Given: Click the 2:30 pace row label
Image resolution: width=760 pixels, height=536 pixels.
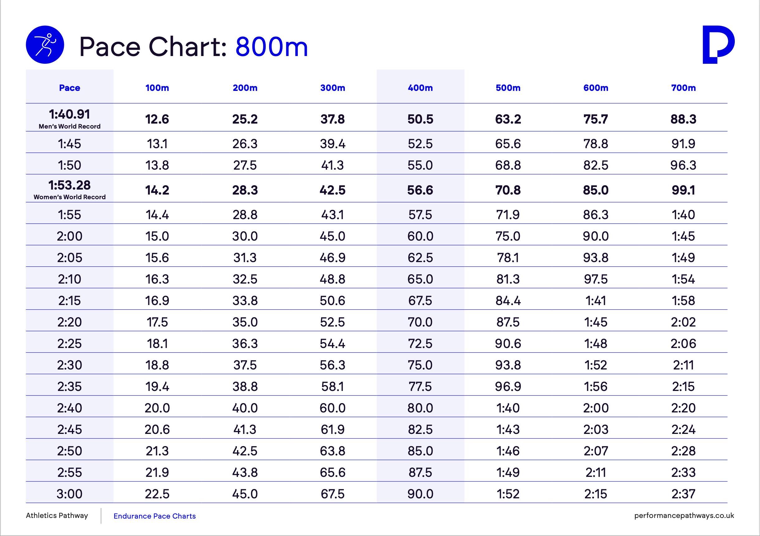Looking at the screenshot, I should (69, 365).
